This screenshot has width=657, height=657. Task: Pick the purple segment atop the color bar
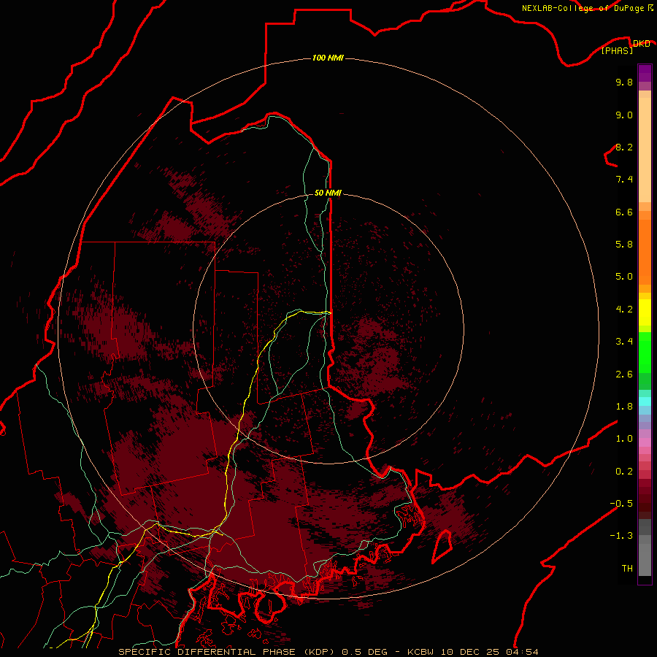[645, 73]
